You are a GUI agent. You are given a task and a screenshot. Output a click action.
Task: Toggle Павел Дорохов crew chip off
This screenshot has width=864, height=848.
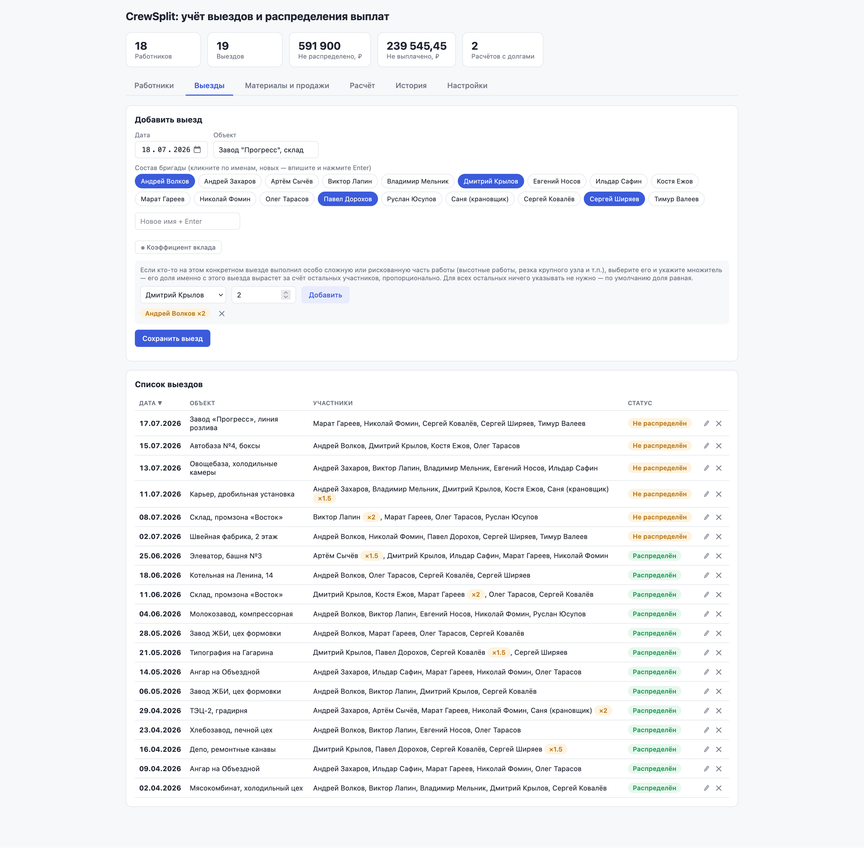coord(347,199)
